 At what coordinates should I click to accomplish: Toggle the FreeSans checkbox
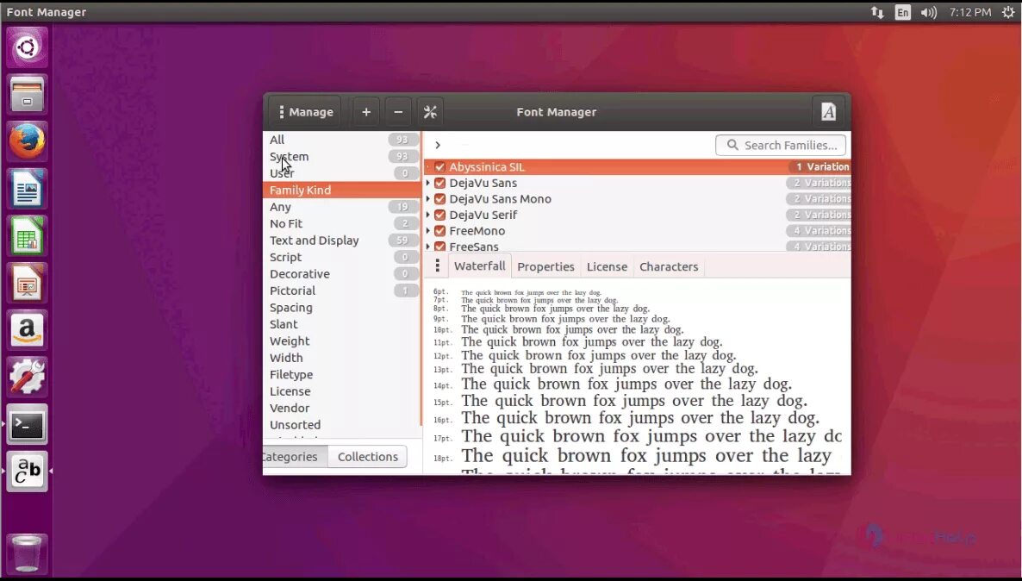[x=440, y=247]
